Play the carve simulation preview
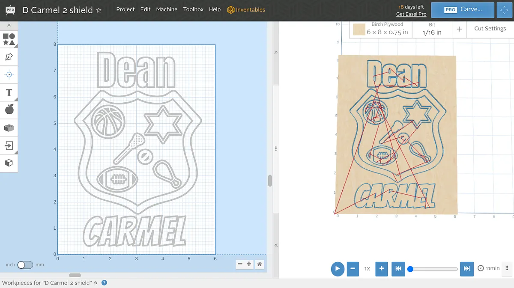 pyautogui.click(x=338, y=269)
